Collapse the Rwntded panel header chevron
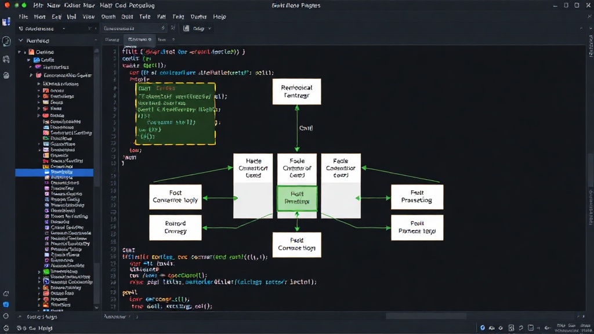Viewport: 594px width, 334px height. click(21, 41)
